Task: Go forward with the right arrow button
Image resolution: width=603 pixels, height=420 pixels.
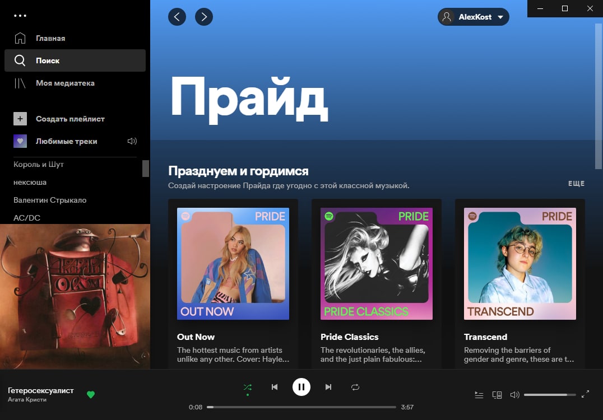Action: click(204, 17)
